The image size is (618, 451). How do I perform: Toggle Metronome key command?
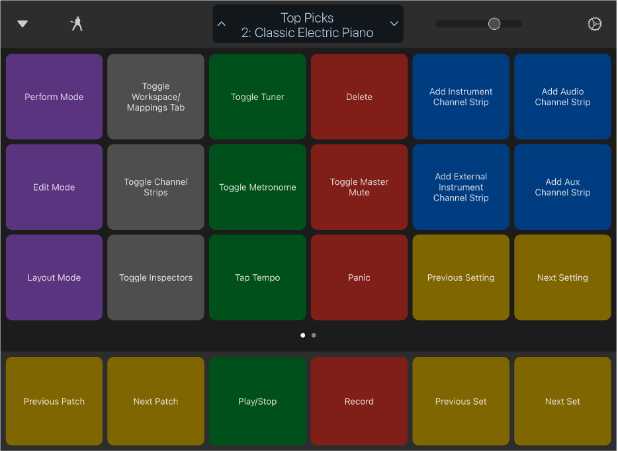tap(257, 187)
